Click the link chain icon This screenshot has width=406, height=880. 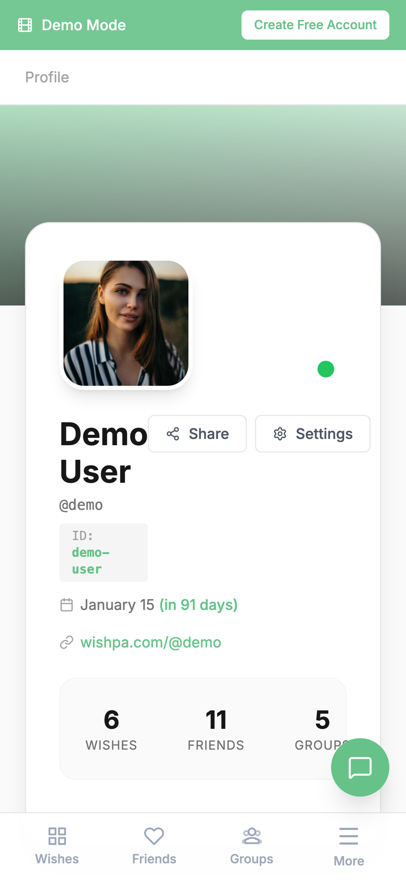(x=67, y=642)
